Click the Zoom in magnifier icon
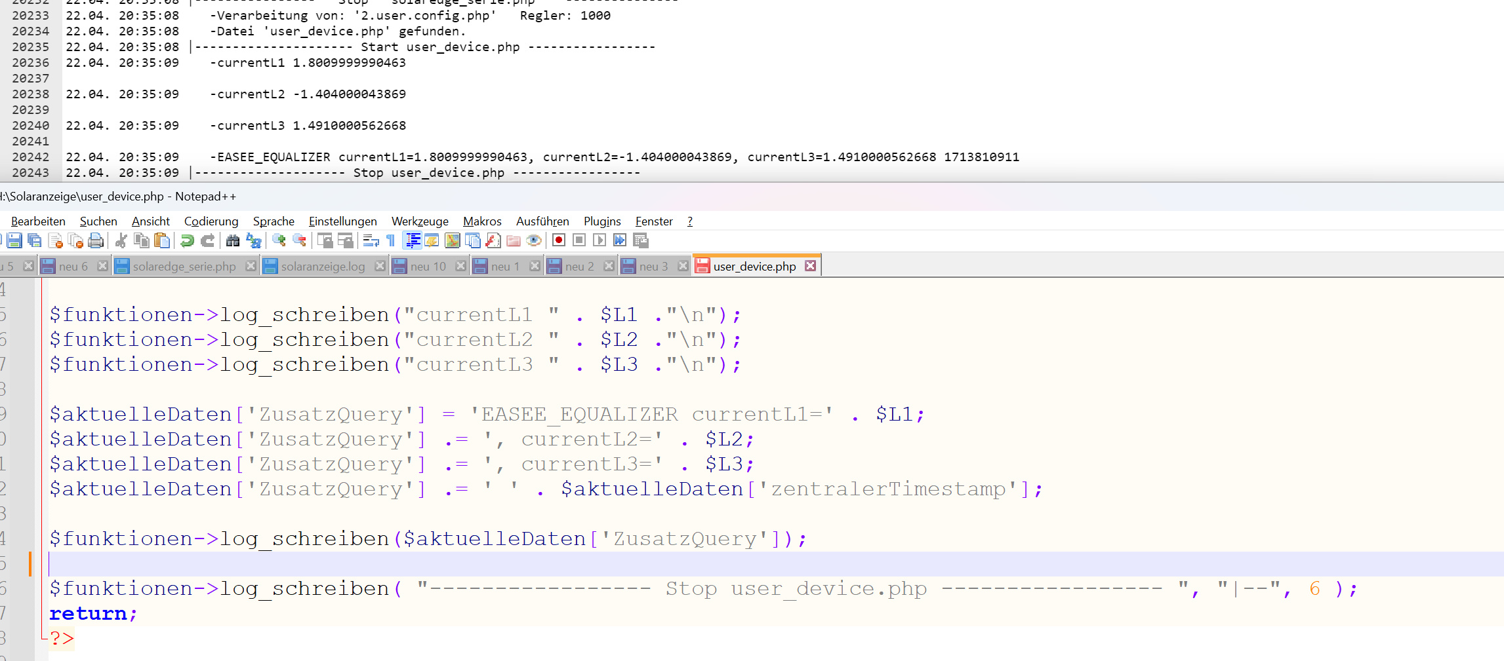Image resolution: width=1504 pixels, height=661 pixels. pos(279,240)
